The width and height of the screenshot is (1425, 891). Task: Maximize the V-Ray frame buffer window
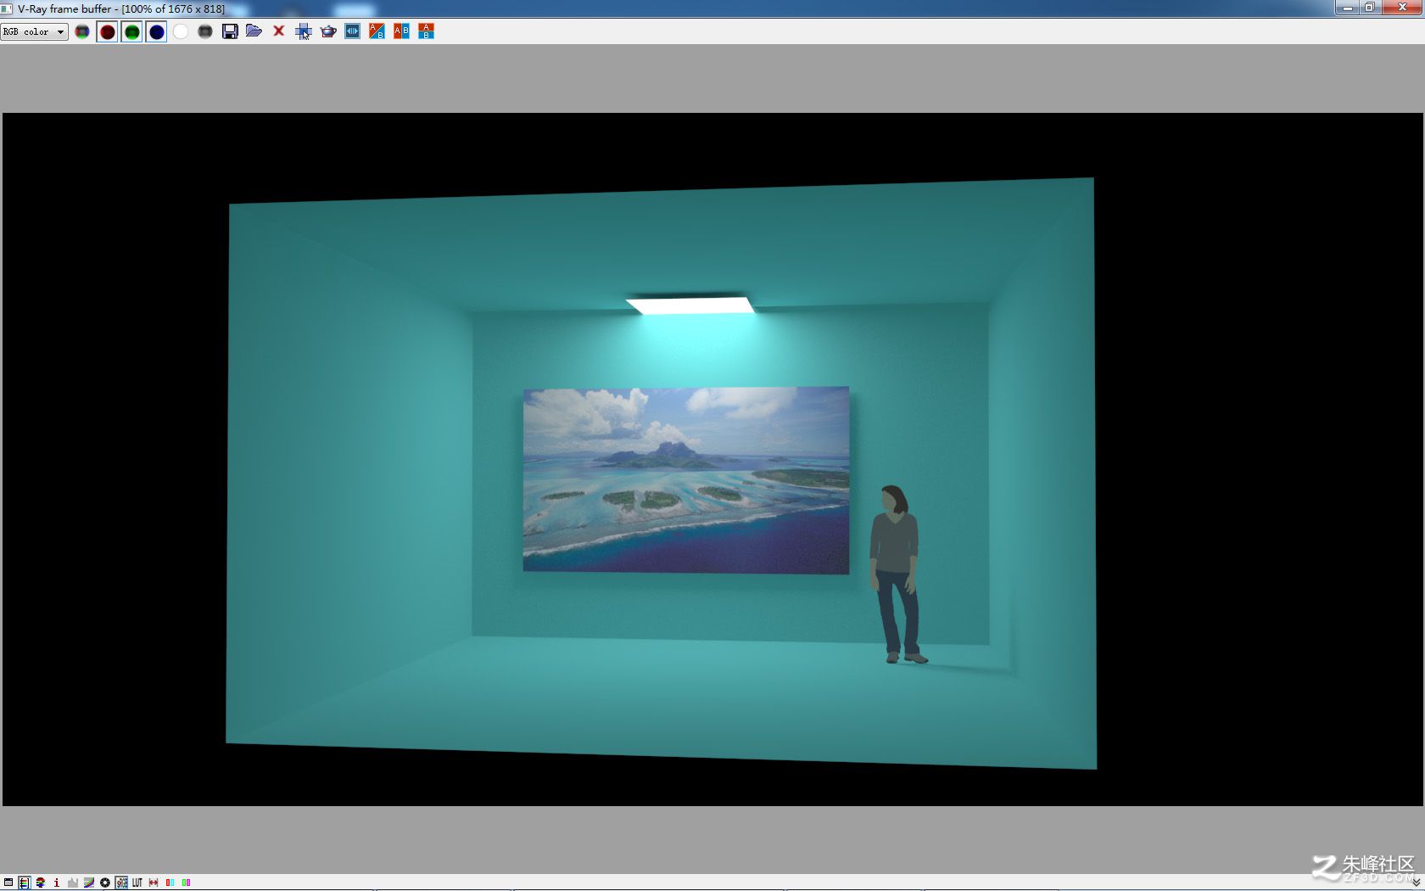click(1370, 8)
